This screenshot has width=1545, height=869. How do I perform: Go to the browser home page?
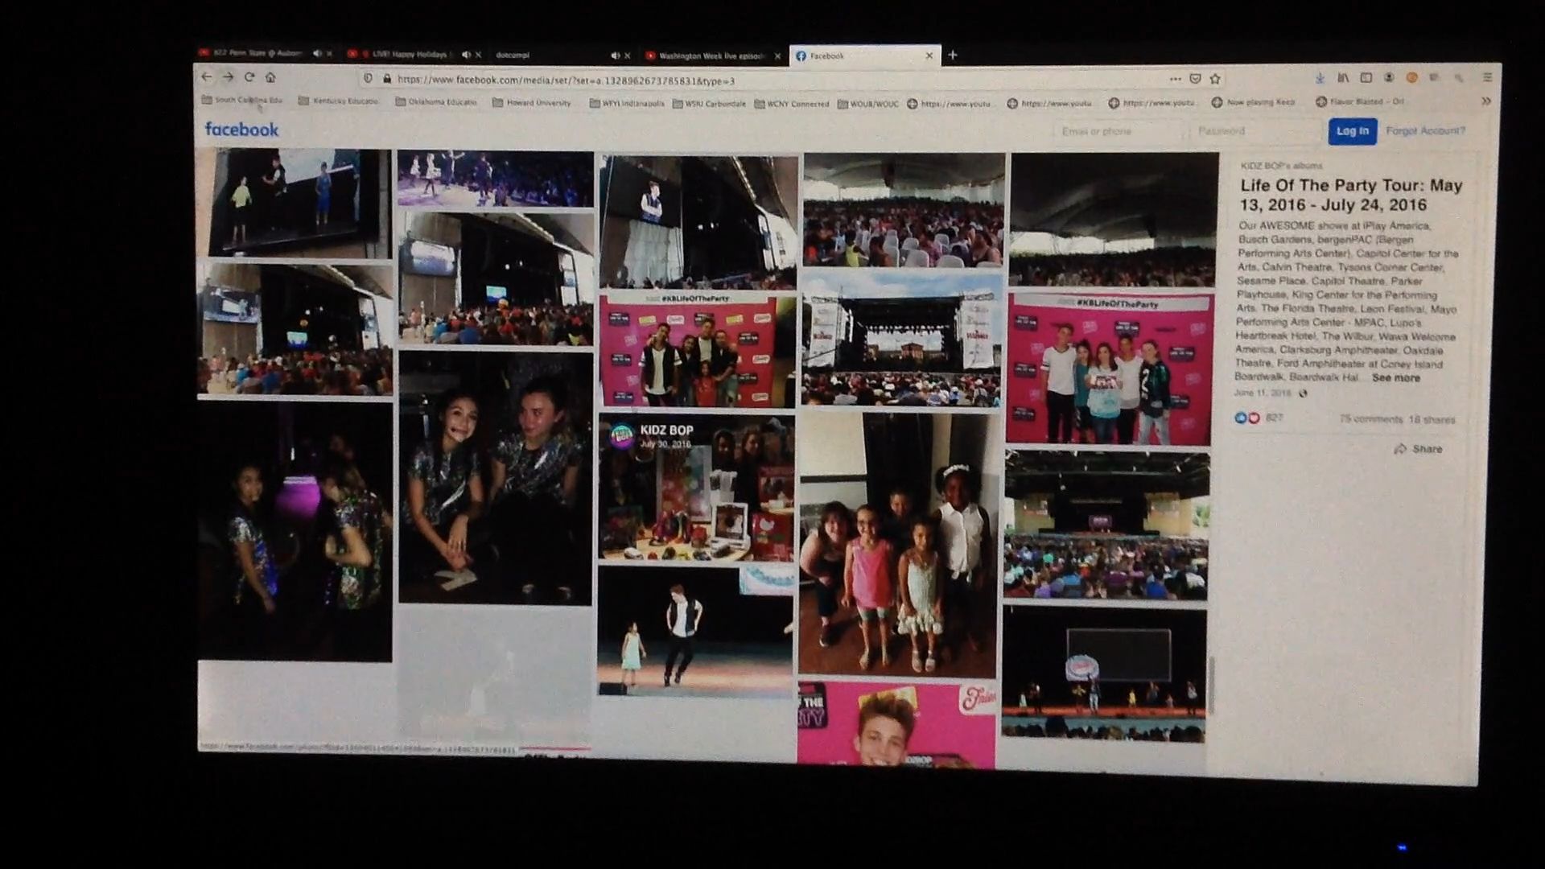click(x=270, y=77)
